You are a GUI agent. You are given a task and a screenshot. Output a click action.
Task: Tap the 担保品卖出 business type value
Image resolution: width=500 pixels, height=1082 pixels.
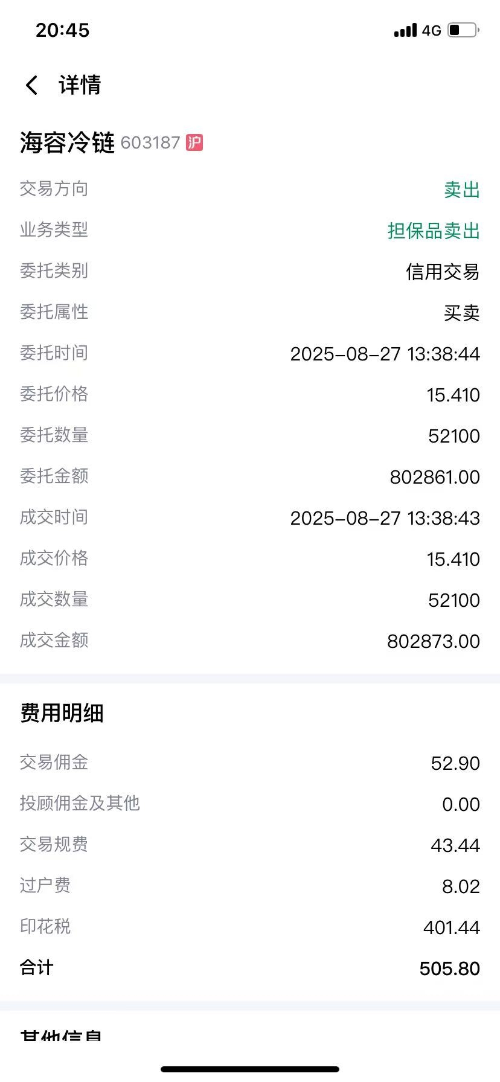434,231
